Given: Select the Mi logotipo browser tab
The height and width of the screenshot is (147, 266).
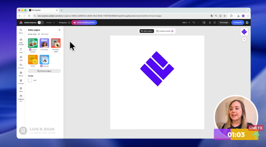Looking at the screenshot, I should coord(43,10).
